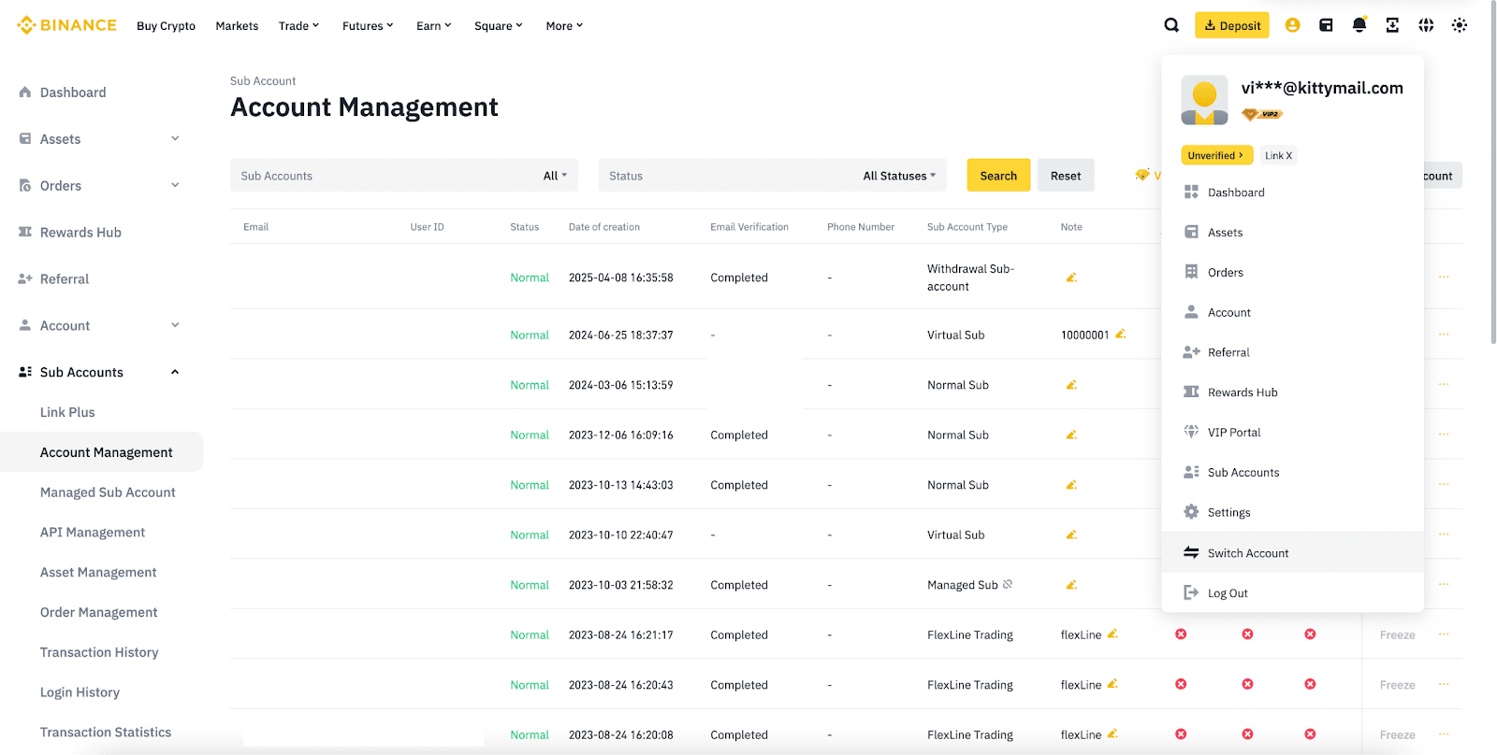The width and height of the screenshot is (1497, 755).
Task: Click the search magnifier icon in header
Action: pos(1170,25)
